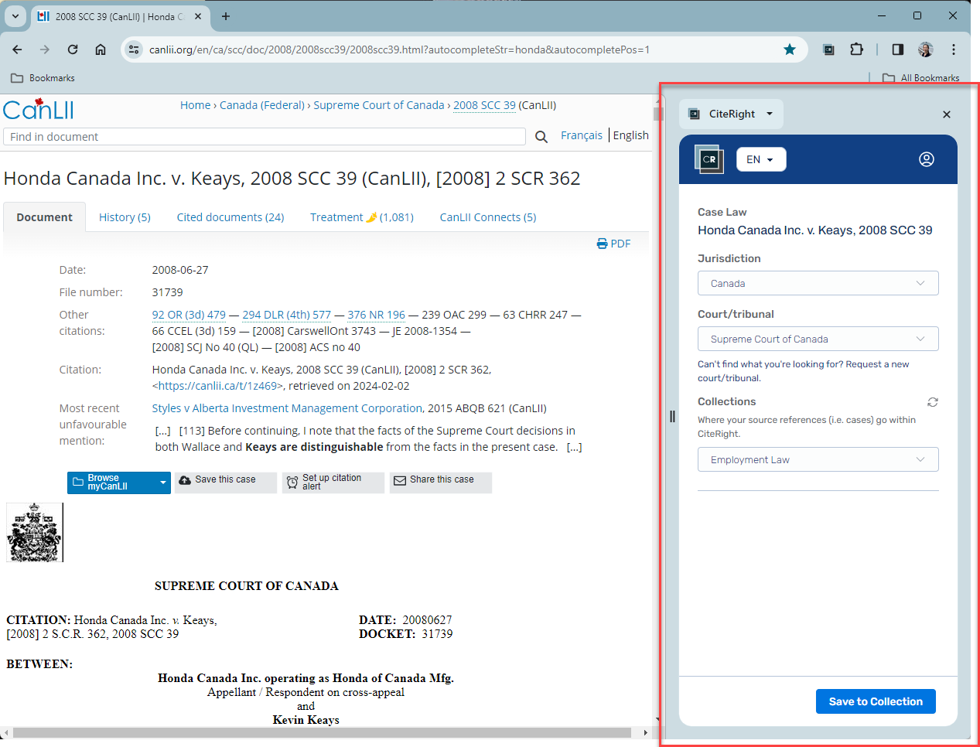Open the All Bookmarks folder
The width and height of the screenshot is (980, 747).
pyautogui.click(x=921, y=78)
